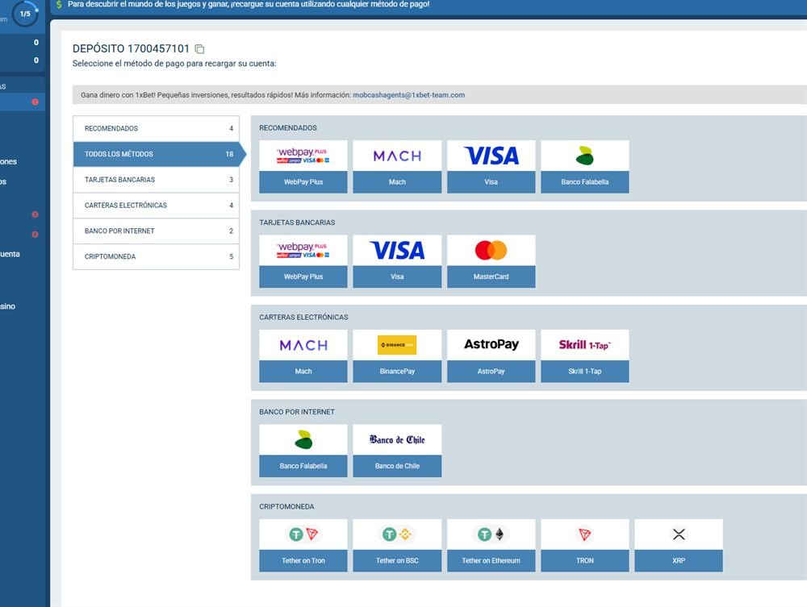Image resolution: width=807 pixels, height=607 pixels.
Task: Choose AstroPay payment method
Action: coord(491,355)
